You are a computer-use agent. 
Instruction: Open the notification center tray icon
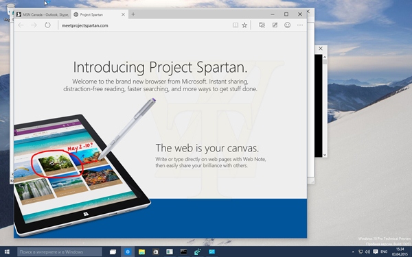(x=376, y=252)
